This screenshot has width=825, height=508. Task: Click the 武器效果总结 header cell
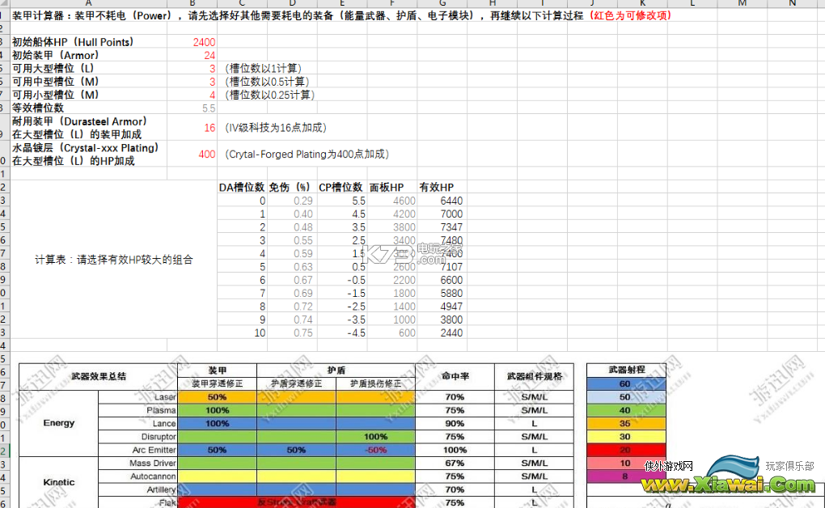[99, 376]
